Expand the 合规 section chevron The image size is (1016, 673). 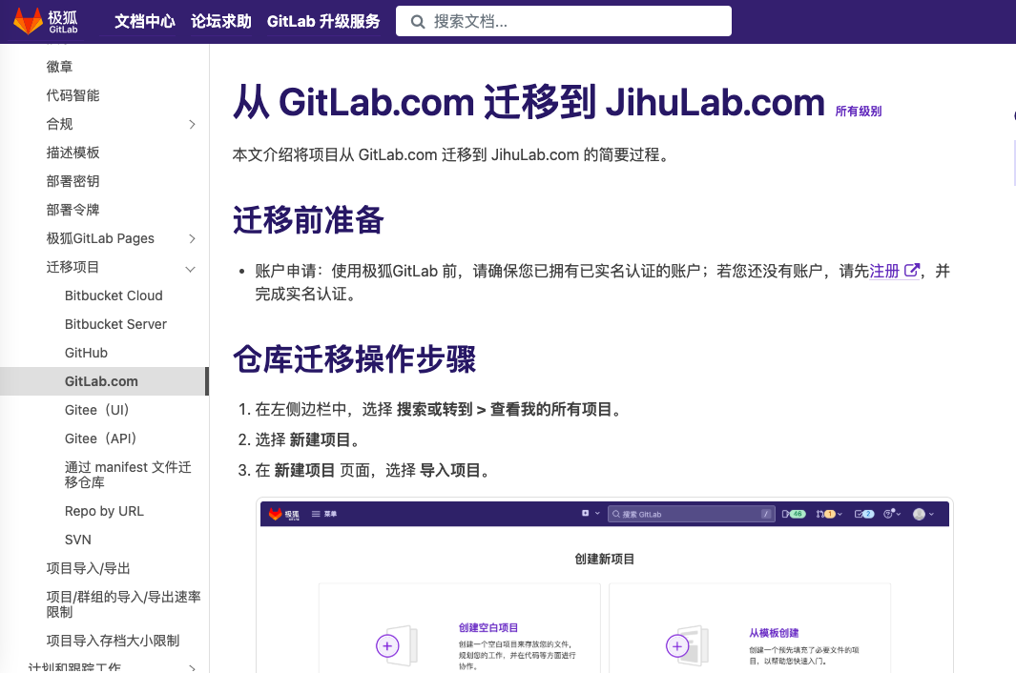click(192, 124)
